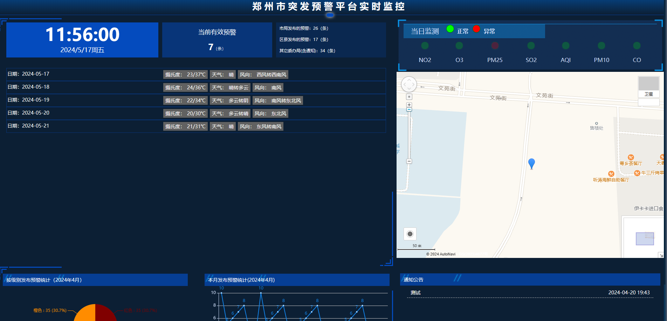This screenshot has height=321, width=667.
Task: Click the 风向: 南风转东北风 tag
Action: point(278,101)
